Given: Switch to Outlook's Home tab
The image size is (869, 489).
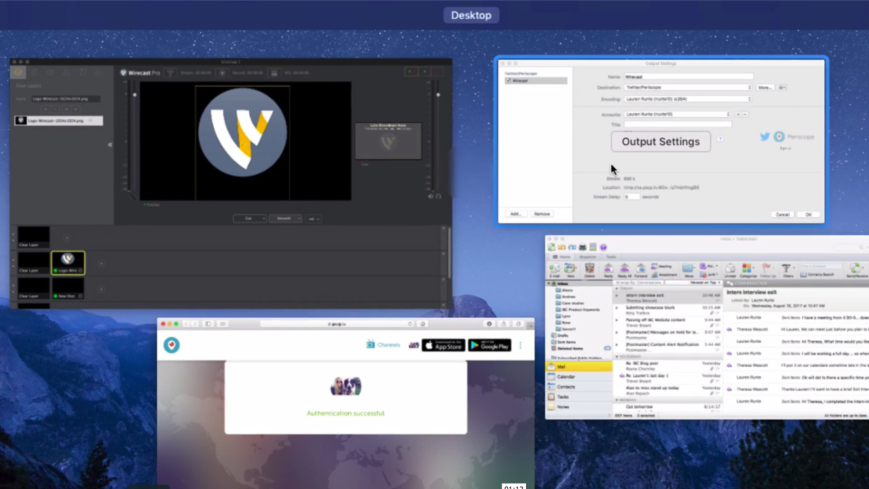Looking at the screenshot, I should [x=561, y=257].
